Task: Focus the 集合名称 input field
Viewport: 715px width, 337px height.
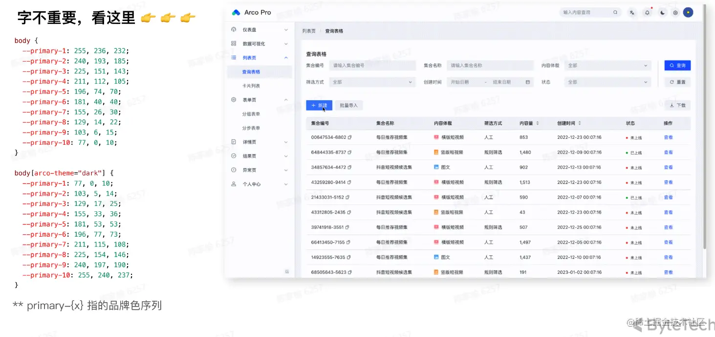Action: (x=490, y=66)
